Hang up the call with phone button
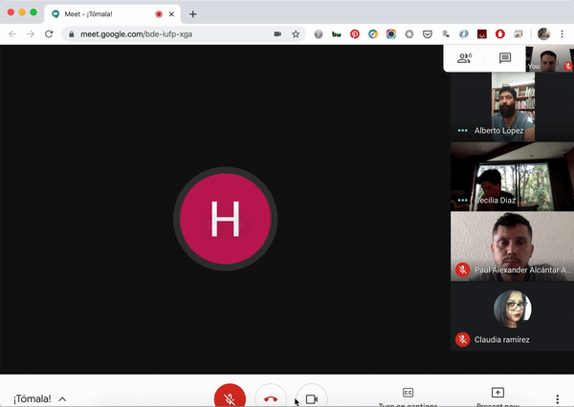Screen dimensions: 574x407 point(271,397)
